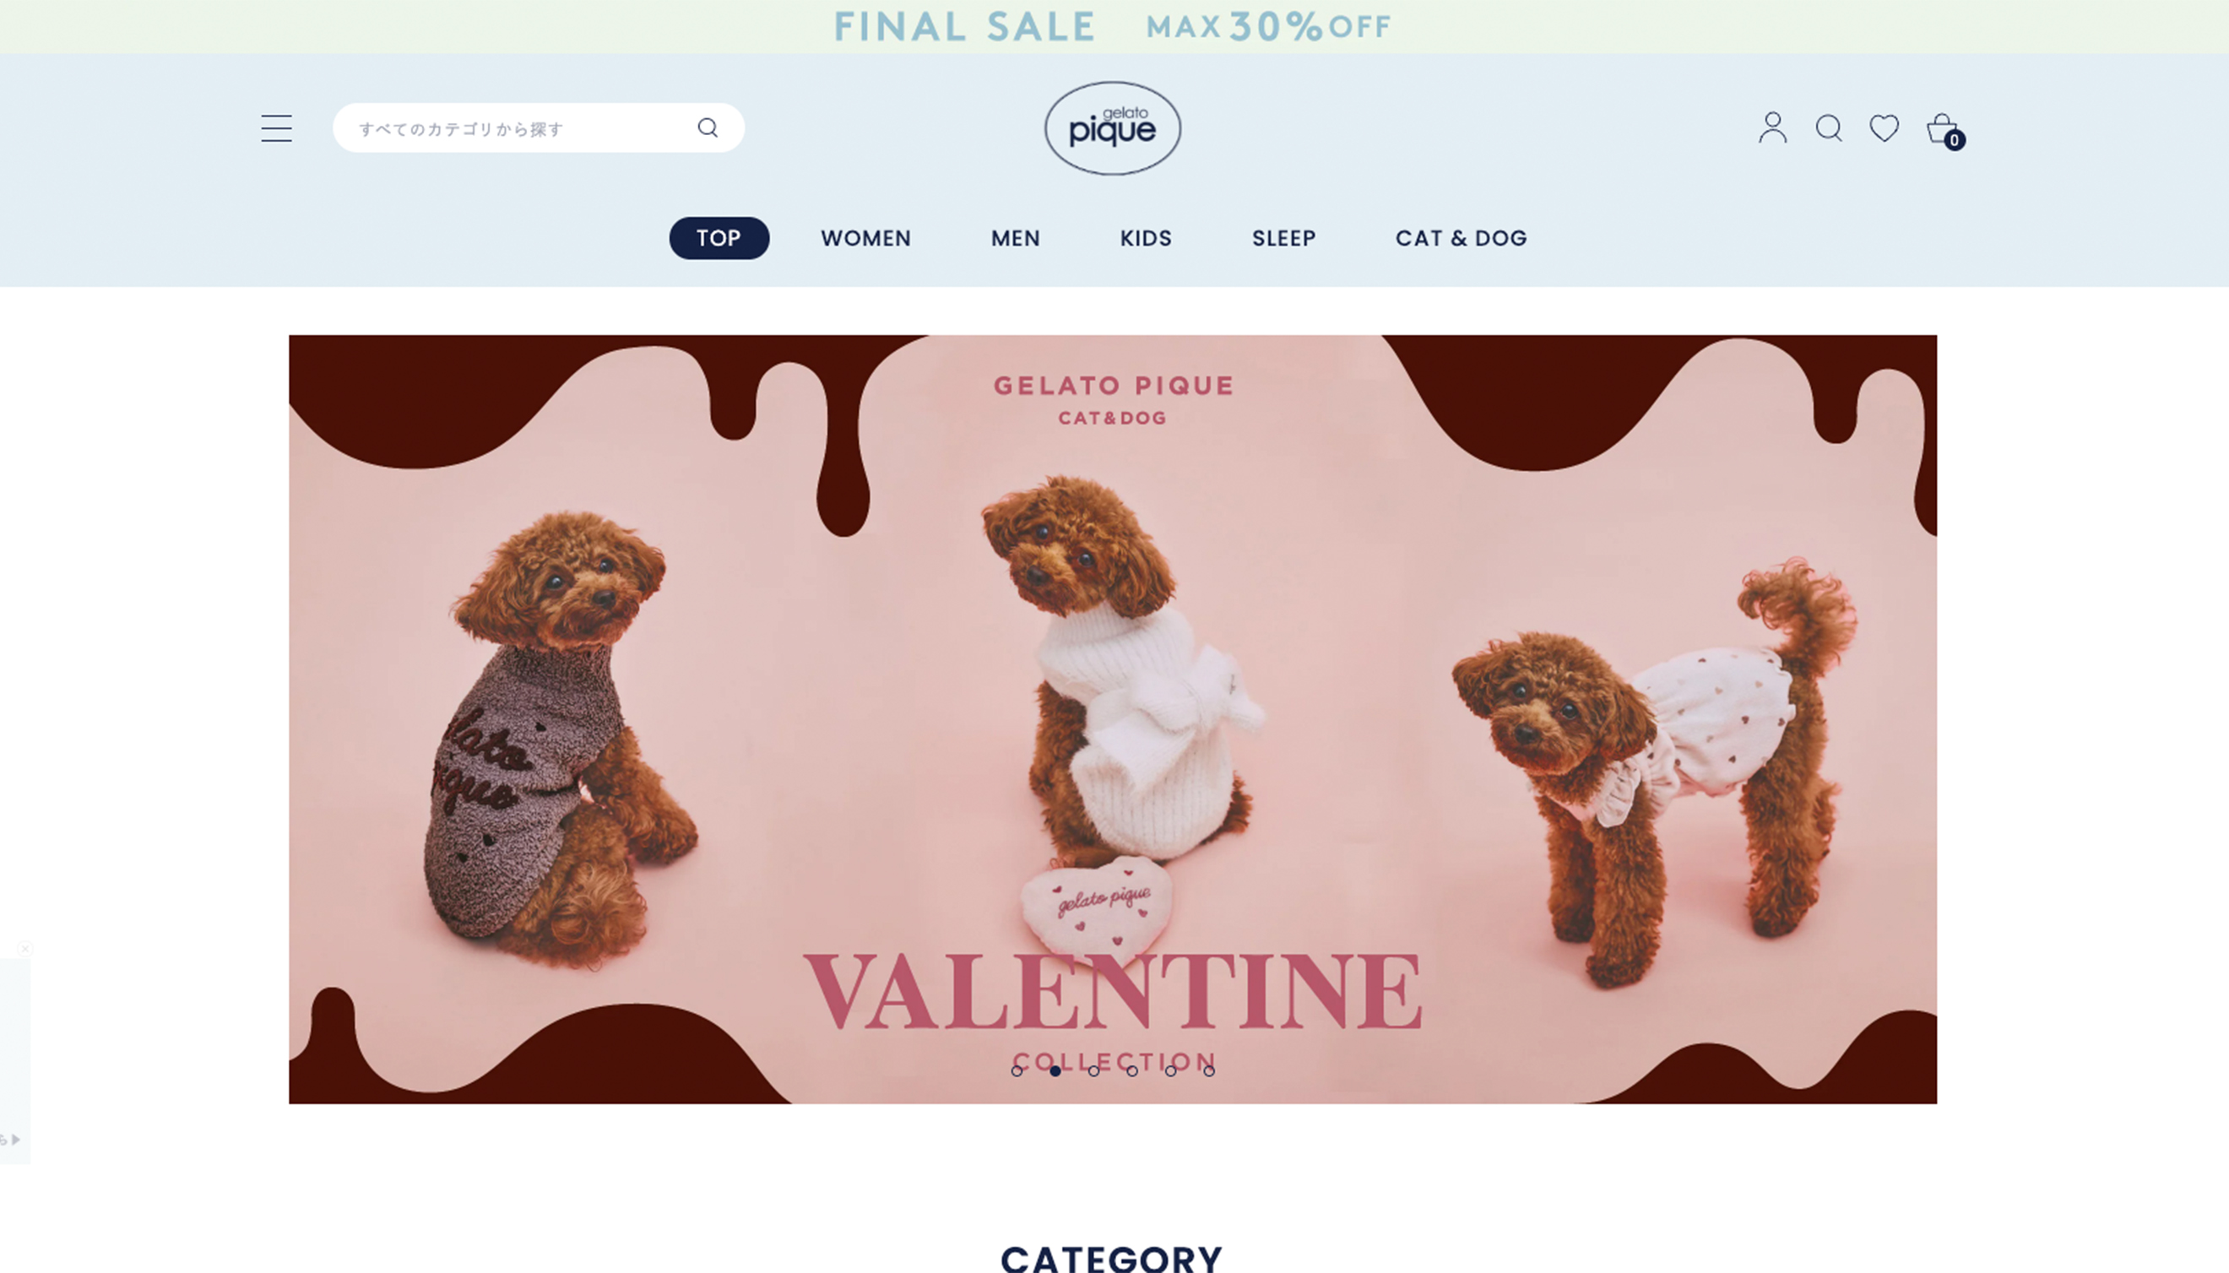The width and height of the screenshot is (2229, 1273).
Task: Open the CAT & DOG tab
Action: click(x=1462, y=238)
